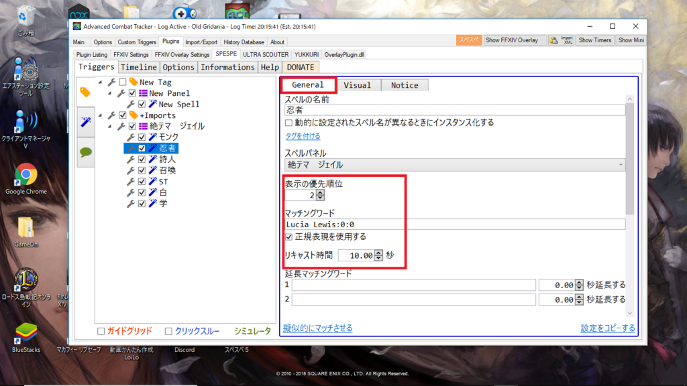
Task: Click the マッチングワード input field
Action: tap(455, 224)
